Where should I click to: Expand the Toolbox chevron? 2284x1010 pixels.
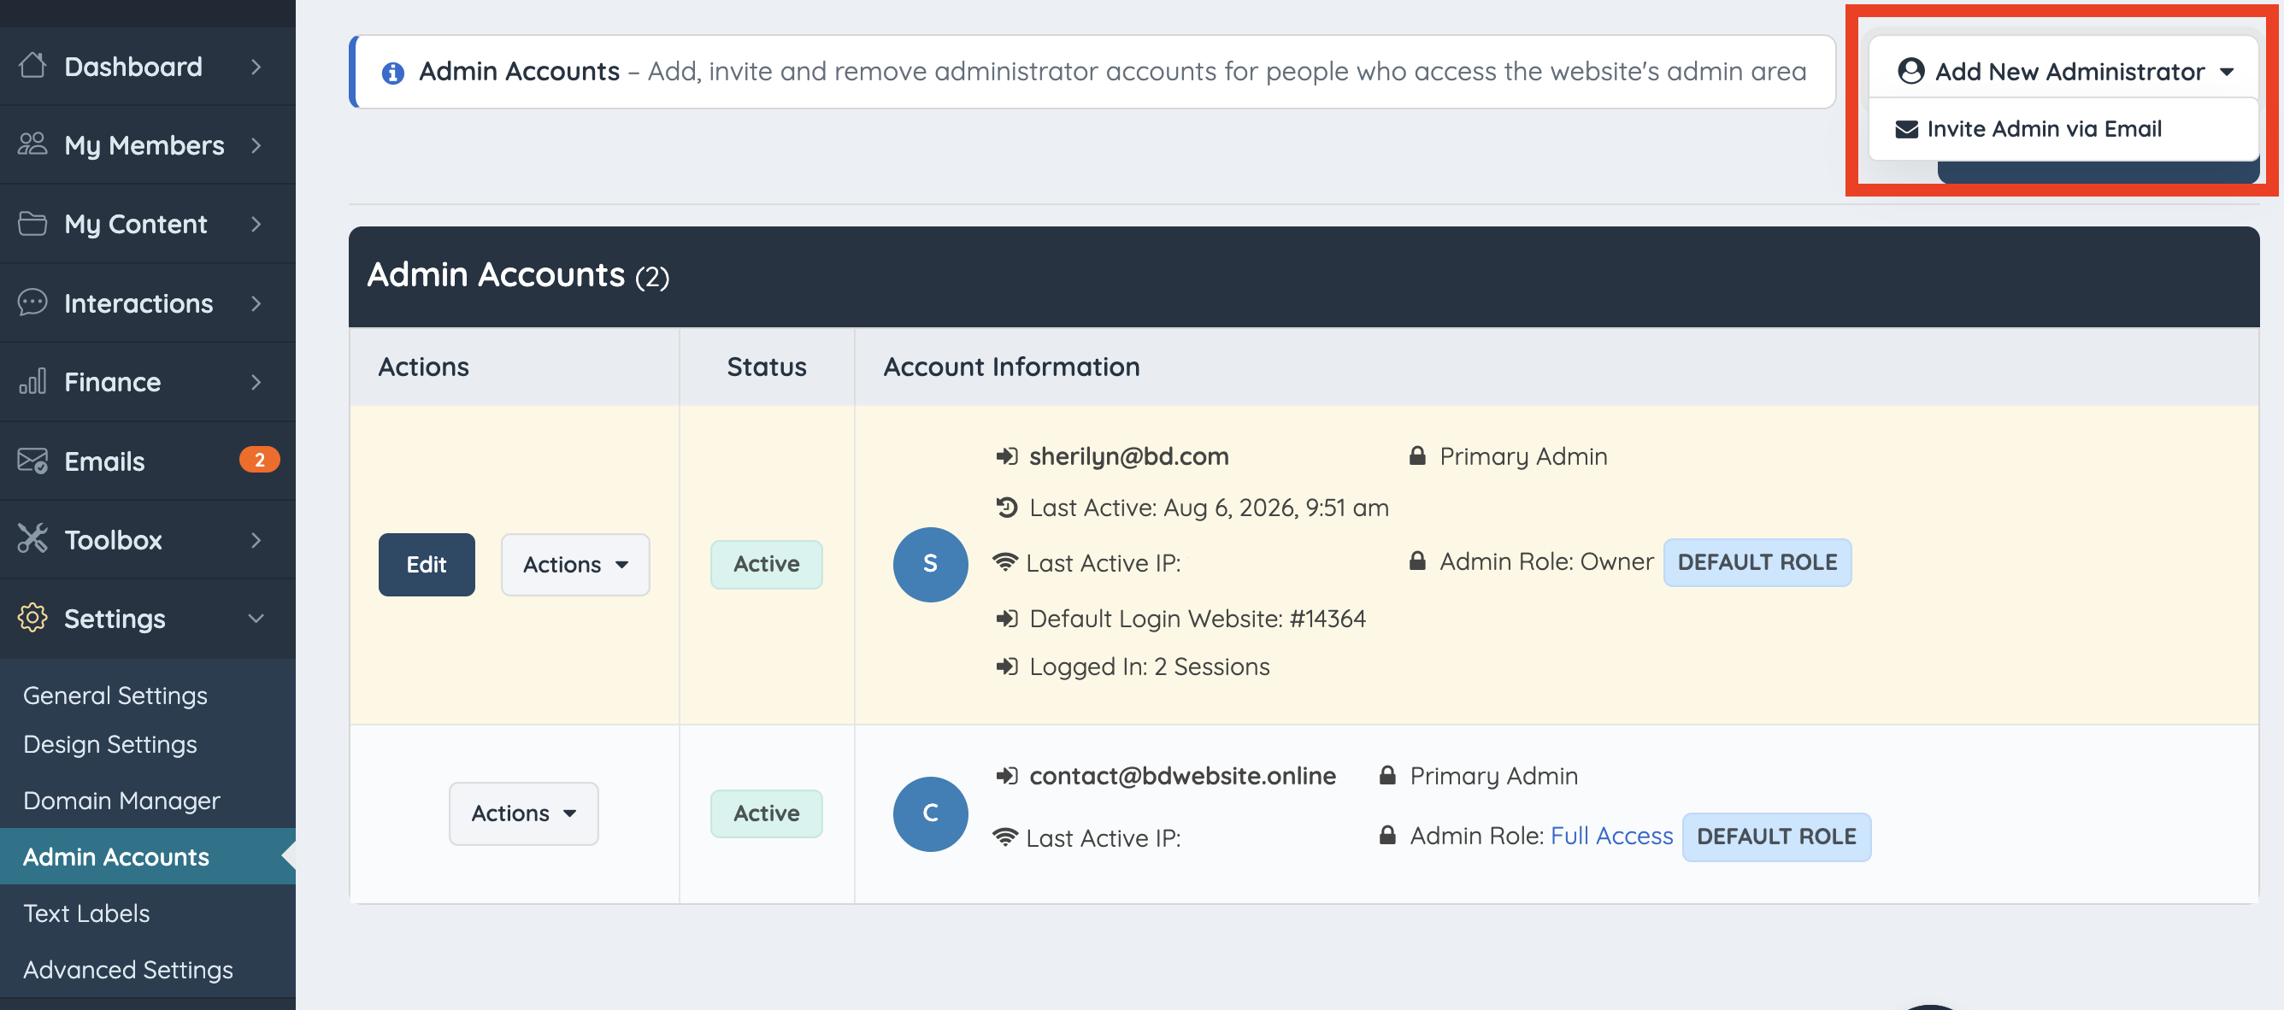pyautogui.click(x=256, y=539)
